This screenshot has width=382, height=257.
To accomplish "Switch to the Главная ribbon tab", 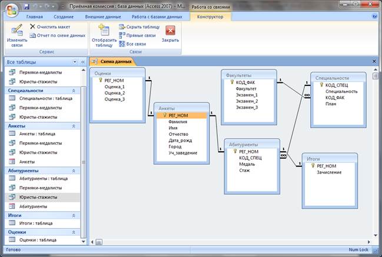I will (34, 17).
